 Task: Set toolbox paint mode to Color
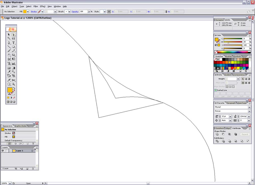coord(8,97)
